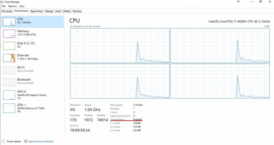Open the File menu
274x145 pixels.
3,6
